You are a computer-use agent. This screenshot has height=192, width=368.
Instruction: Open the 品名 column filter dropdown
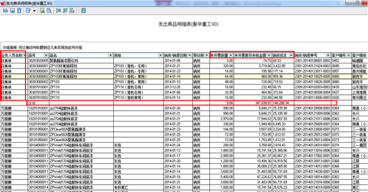[x=110, y=56]
